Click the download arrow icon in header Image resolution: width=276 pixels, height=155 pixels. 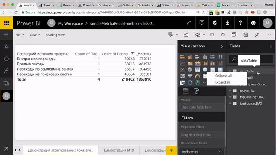tap(228, 23)
